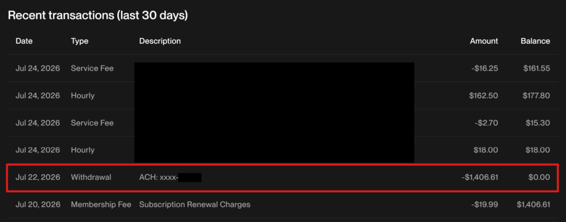Click the $161.55 balance value
The image size is (566, 222).
click(x=536, y=68)
